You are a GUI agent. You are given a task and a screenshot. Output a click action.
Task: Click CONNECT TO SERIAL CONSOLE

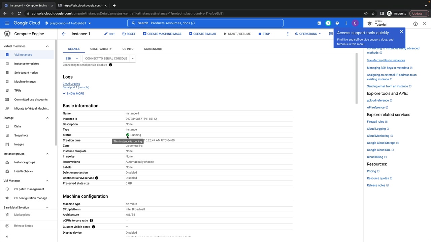pos(106,58)
